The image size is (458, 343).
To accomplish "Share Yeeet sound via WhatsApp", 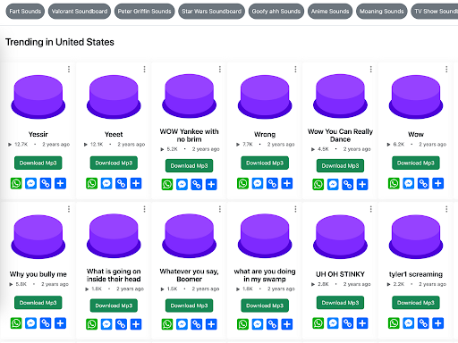I will (x=92, y=183).
